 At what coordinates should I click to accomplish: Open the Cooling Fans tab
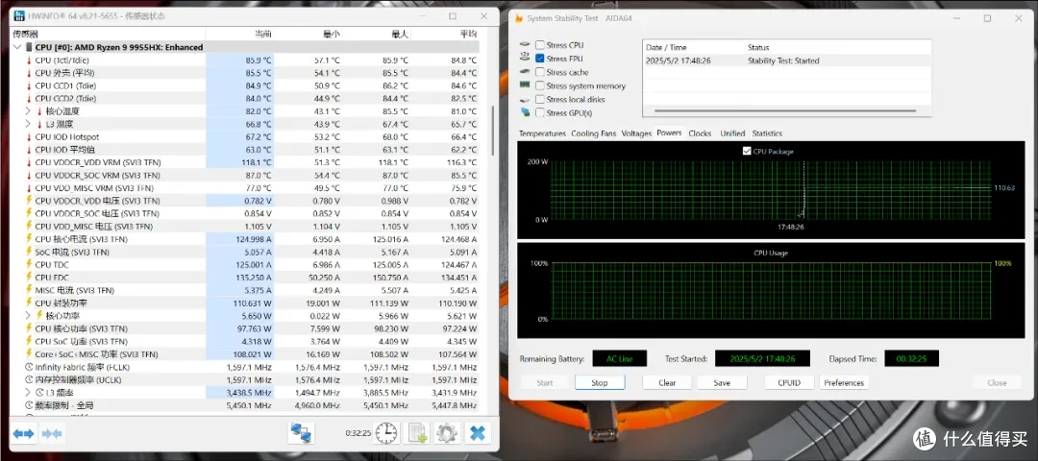[593, 133]
